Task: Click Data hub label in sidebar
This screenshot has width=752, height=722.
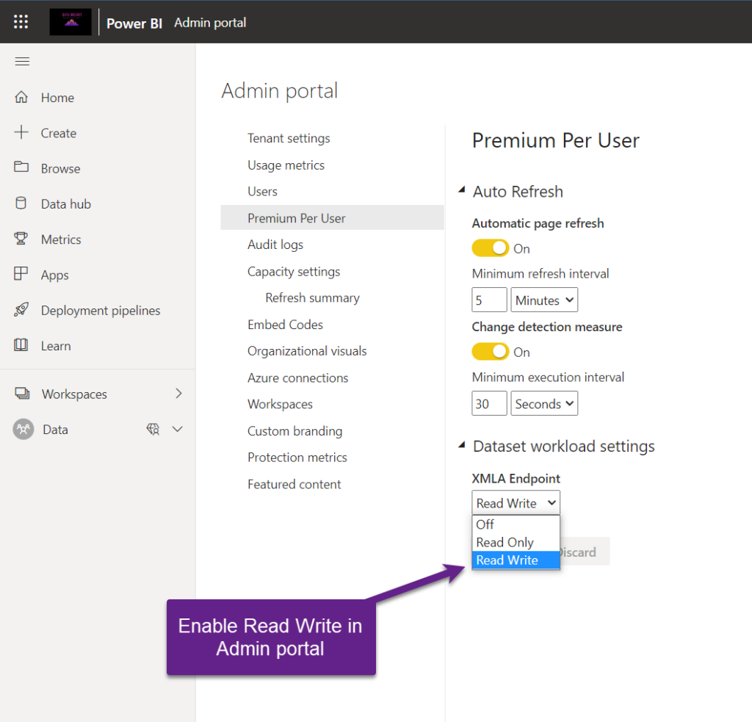Action: pyautogui.click(x=66, y=204)
